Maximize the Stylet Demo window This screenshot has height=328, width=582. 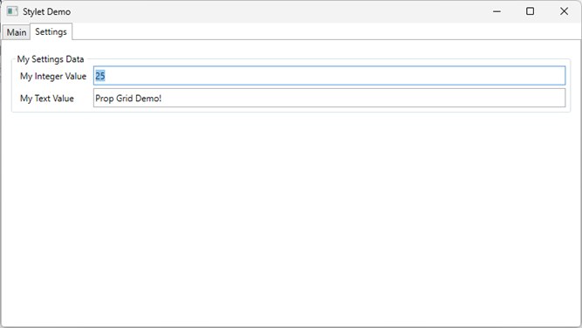pyautogui.click(x=530, y=11)
